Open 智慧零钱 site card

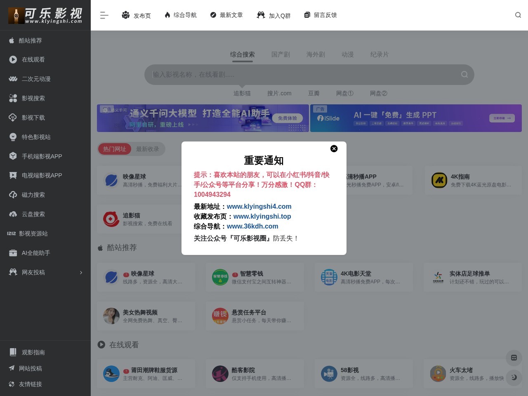255,277
